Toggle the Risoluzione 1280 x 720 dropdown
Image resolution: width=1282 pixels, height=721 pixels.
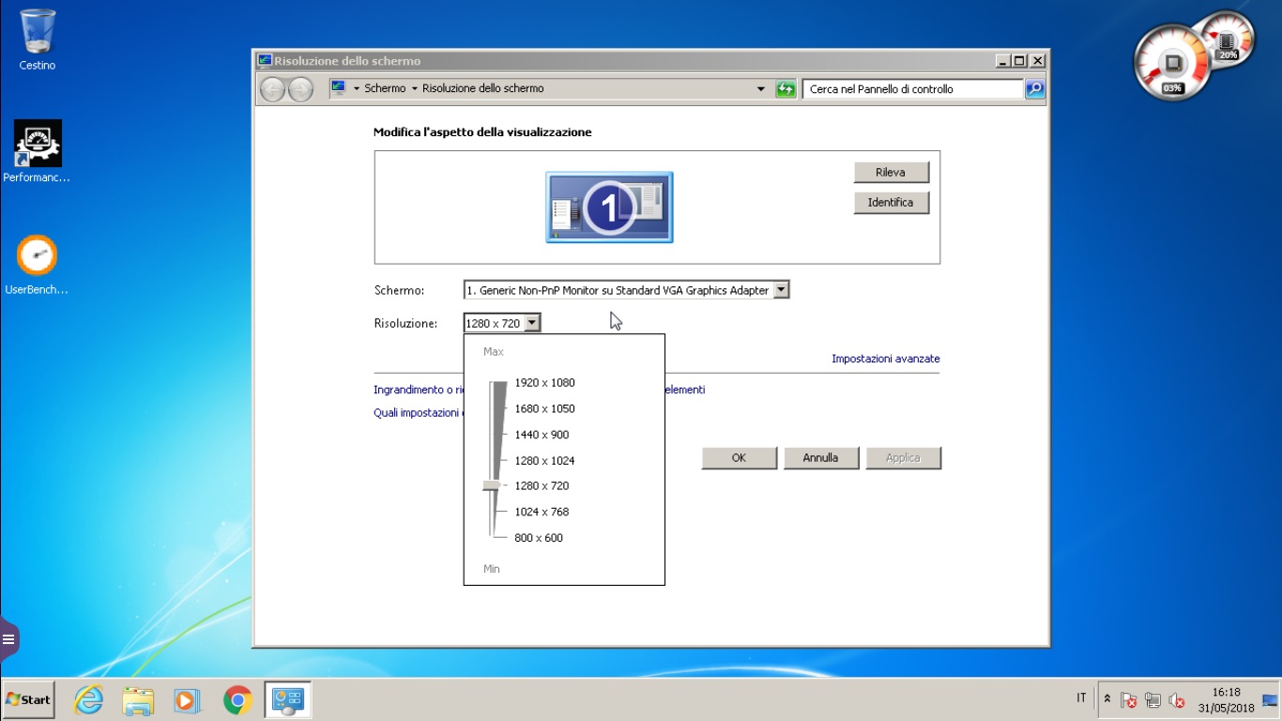pos(532,324)
